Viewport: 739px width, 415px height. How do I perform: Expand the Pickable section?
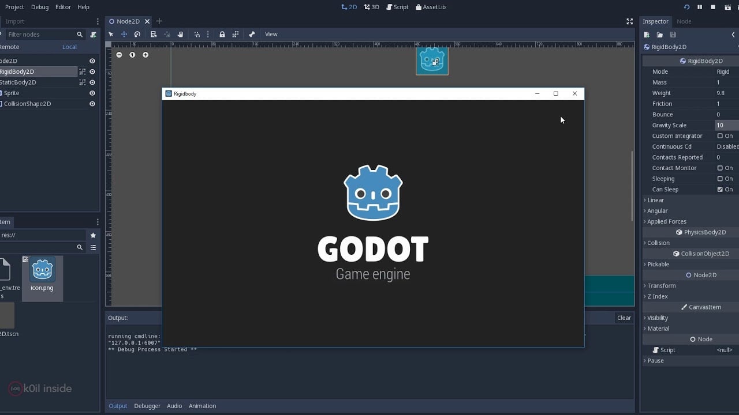pos(658,265)
